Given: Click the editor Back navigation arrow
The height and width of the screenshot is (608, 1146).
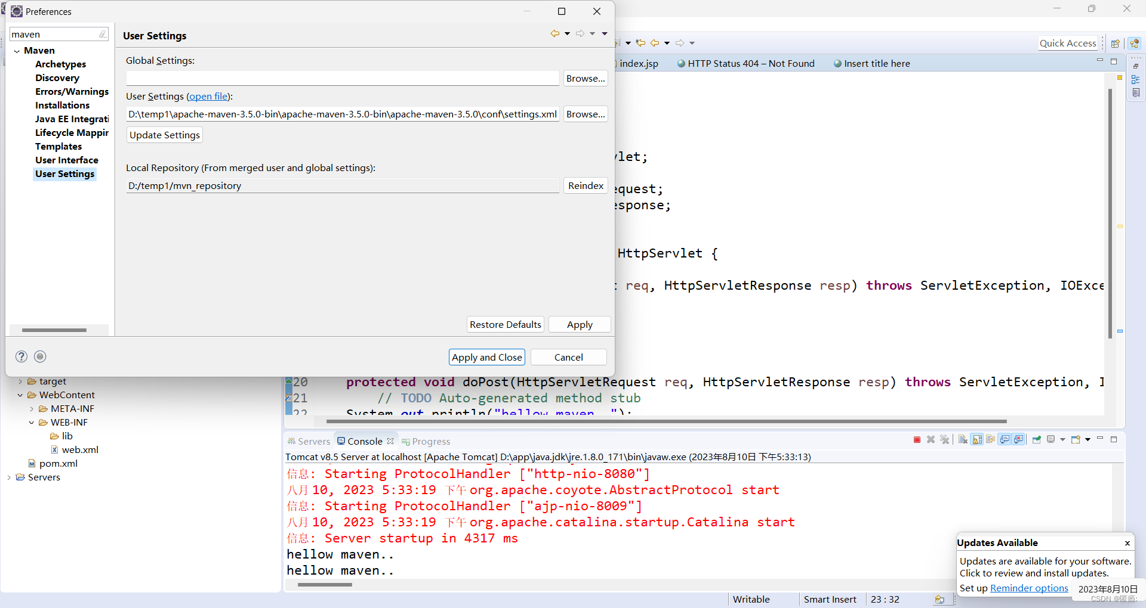Looking at the screenshot, I should (655, 43).
